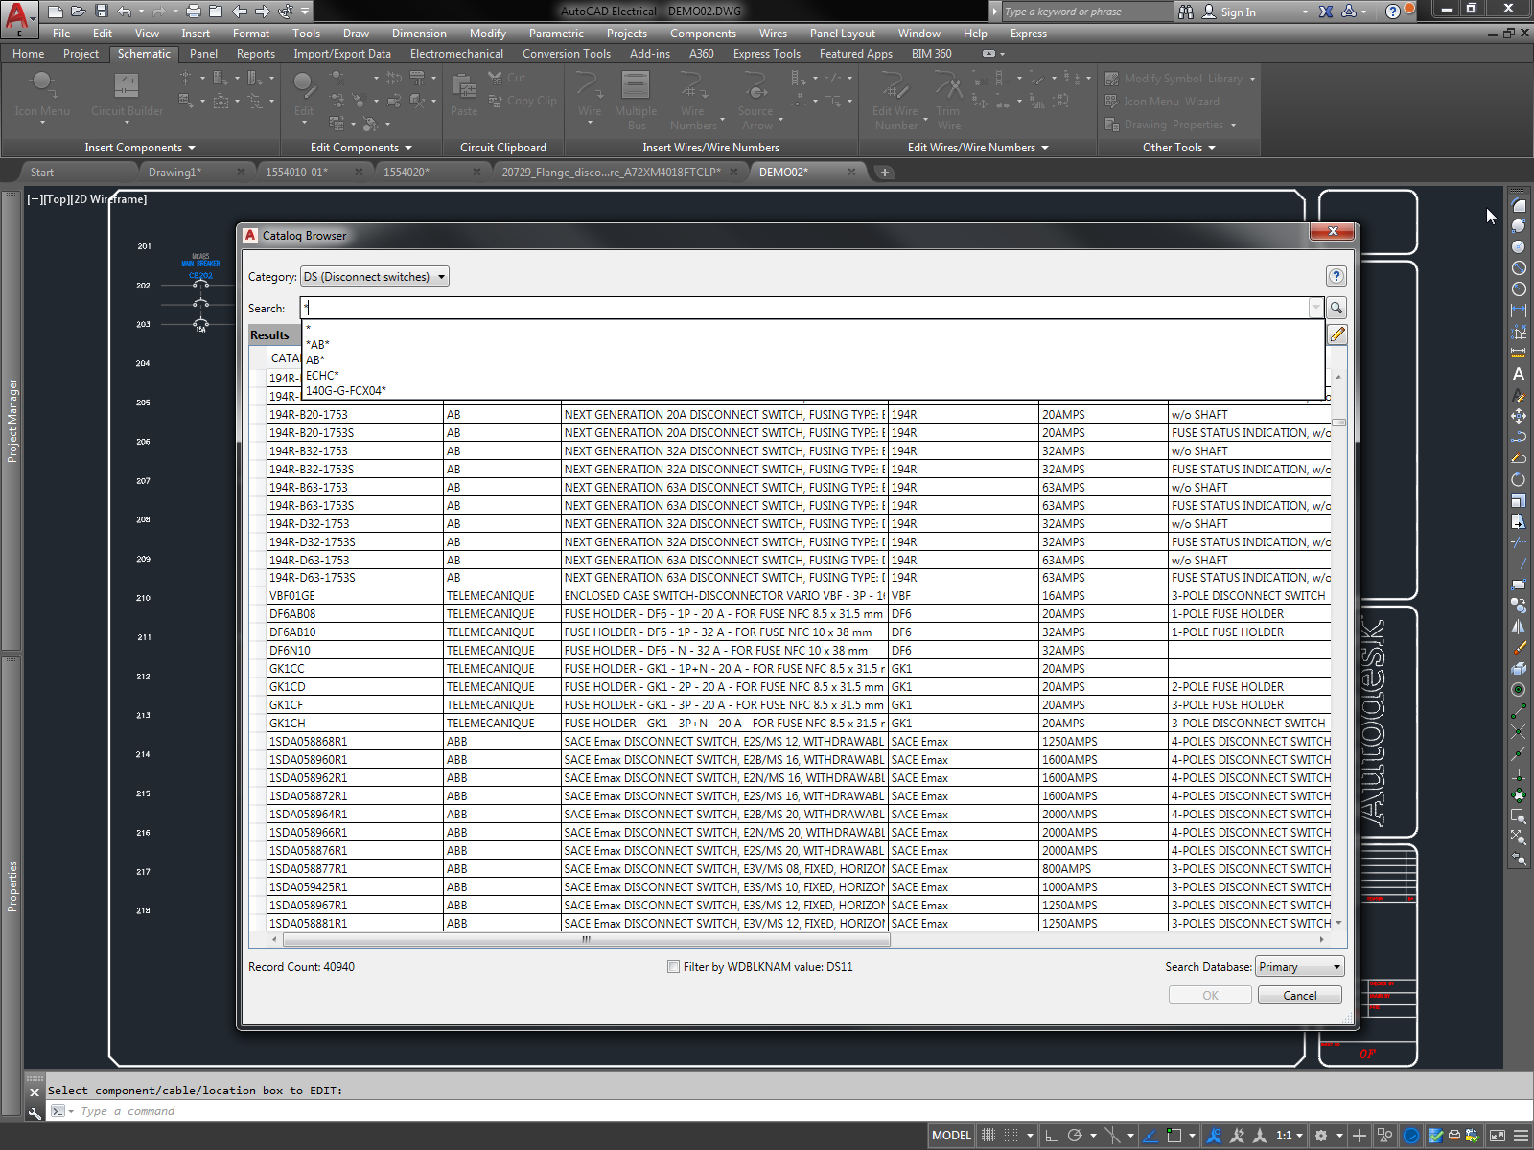1534x1150 pixels.
Task: Switch to the Panel ribbon tab
Action: [203, 54]
